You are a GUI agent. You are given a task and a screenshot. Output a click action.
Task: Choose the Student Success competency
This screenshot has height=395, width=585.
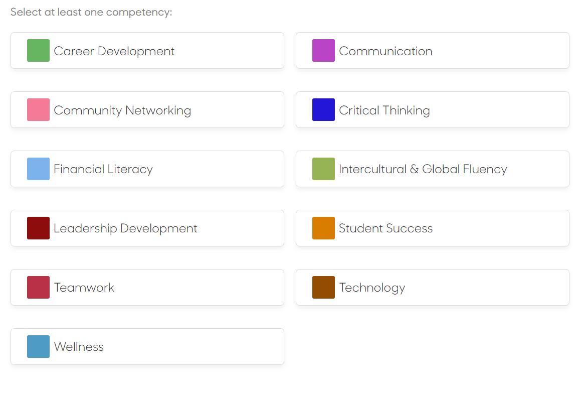tap(433, 228)
